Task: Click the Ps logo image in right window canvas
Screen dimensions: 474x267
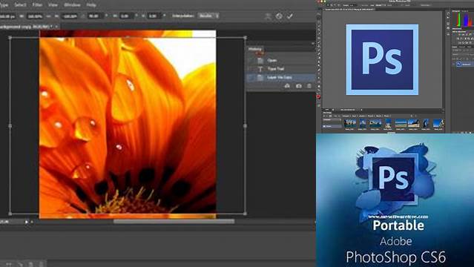Action: (x=382, y=59)
